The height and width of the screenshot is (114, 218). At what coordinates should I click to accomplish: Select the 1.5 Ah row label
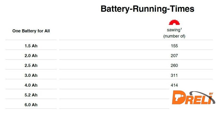31,46
